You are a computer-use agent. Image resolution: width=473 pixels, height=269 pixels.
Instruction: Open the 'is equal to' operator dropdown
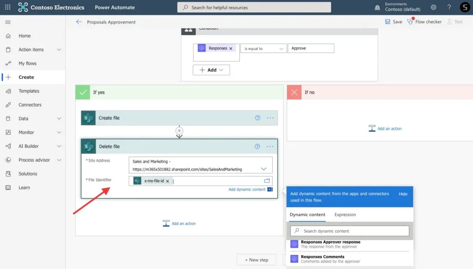point(263,49)
